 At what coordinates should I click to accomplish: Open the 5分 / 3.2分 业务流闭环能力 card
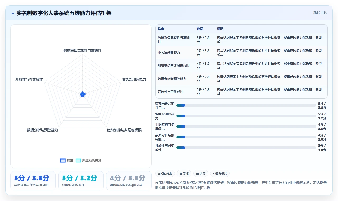81,181
